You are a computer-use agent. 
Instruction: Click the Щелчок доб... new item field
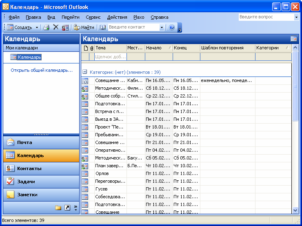click(110, 57)
